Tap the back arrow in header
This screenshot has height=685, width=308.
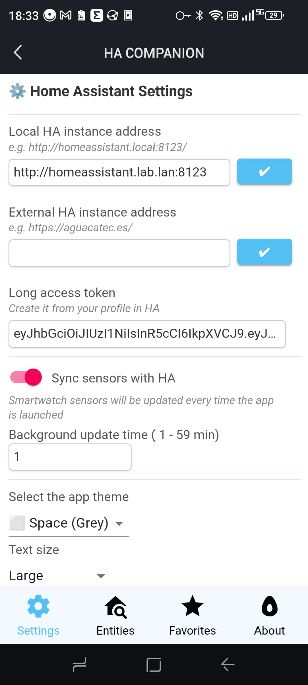(18, 53)
